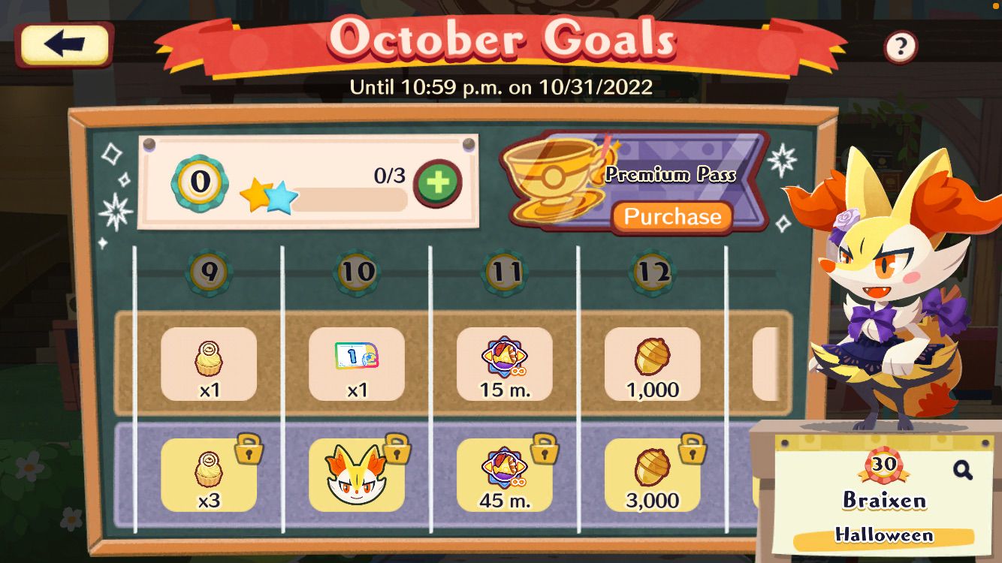
Task: Tap the locked Braixen face reward
Action: click(357, 475)
